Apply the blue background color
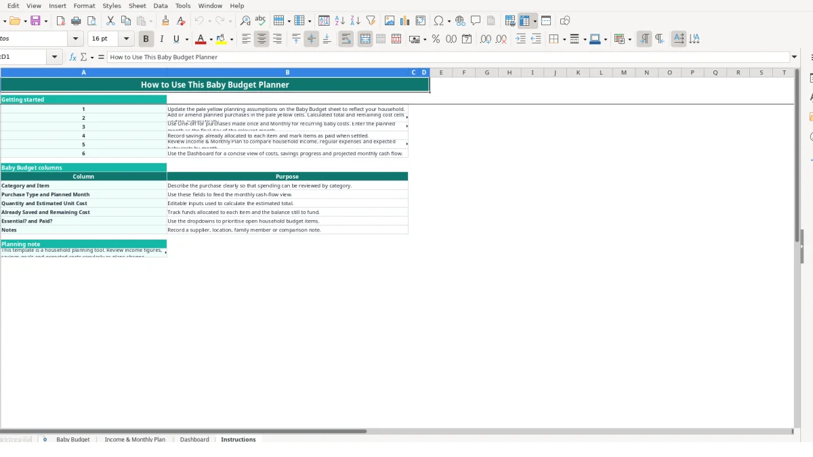Screen dimensions: 813x457 (x=595, y=39)
